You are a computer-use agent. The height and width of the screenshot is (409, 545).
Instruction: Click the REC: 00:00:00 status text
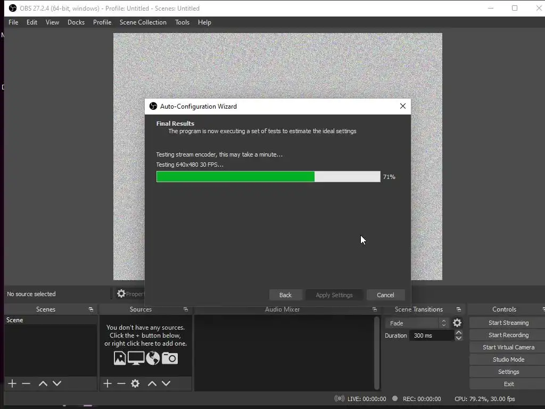click(x=422, y=399)
